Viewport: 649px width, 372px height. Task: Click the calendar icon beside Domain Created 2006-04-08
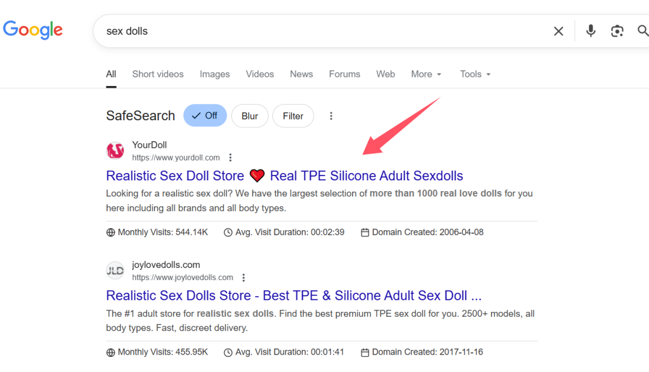pos(365,233)
